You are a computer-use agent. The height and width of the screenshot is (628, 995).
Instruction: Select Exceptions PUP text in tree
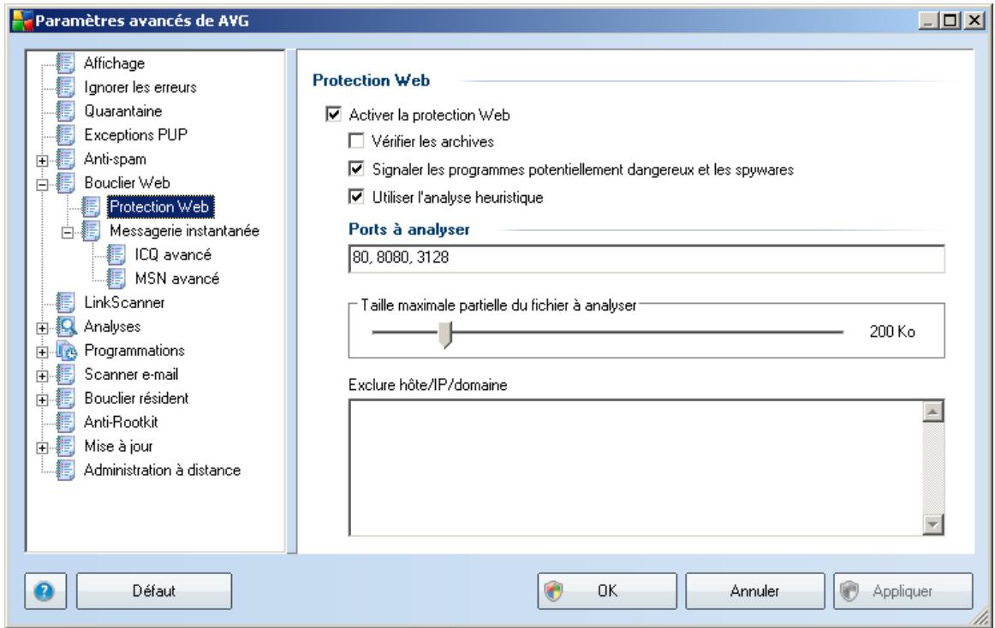click(x=136, y=134)
